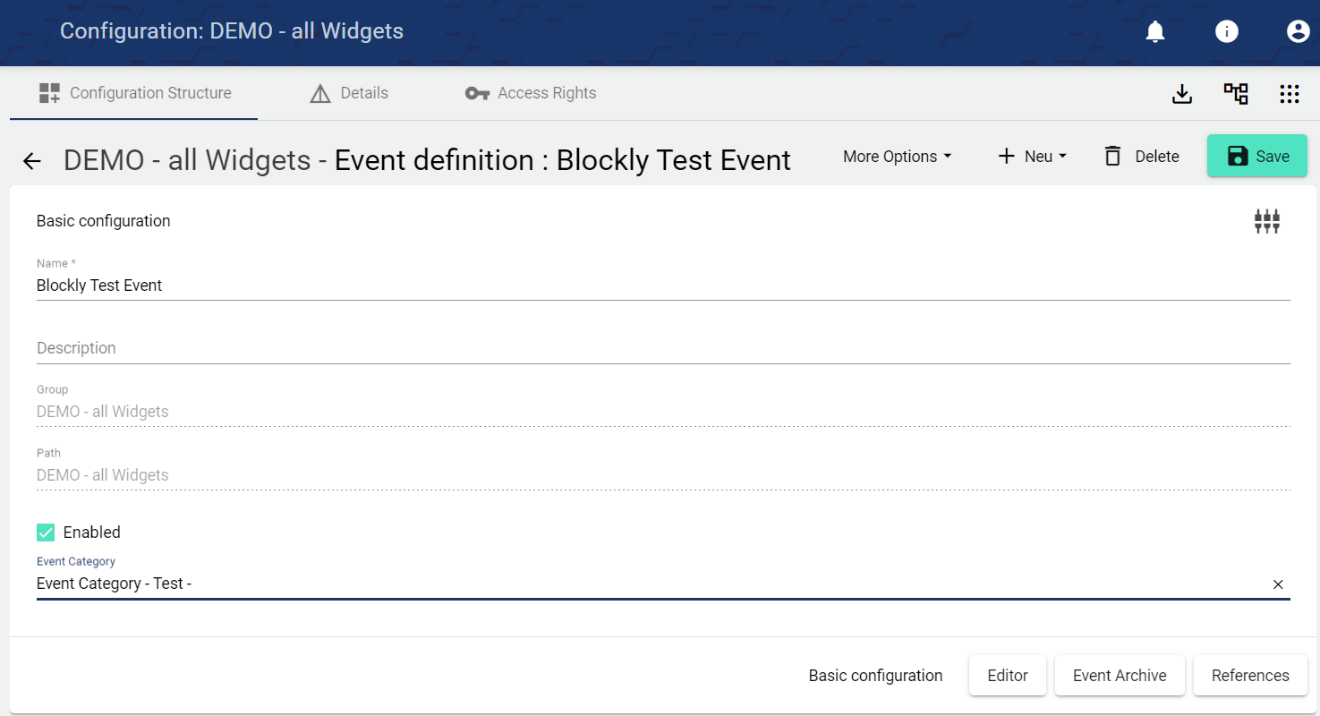The image size is (1320, 716).
Task: Go back using the arrow icon
Action: [32, 161]
